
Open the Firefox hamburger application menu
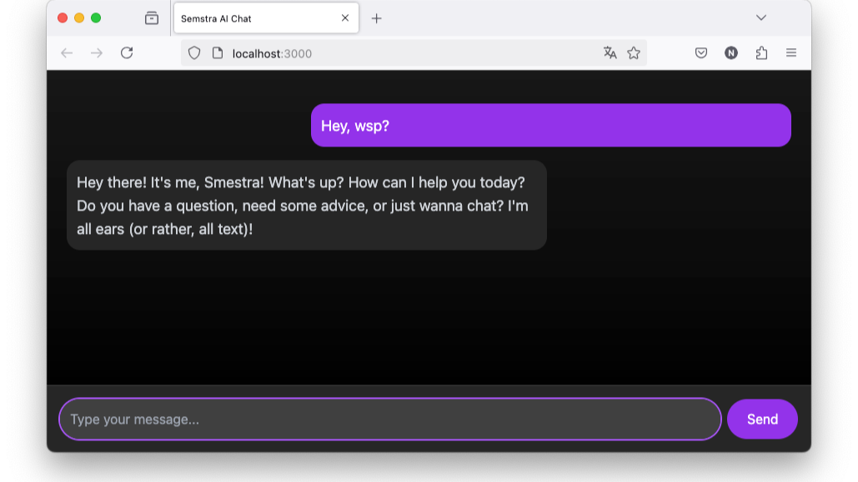[x=791, y=53]
